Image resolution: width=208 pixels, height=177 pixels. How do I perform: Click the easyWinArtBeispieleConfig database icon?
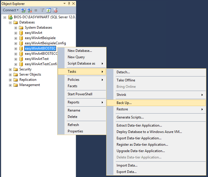(x=21, y=43)
